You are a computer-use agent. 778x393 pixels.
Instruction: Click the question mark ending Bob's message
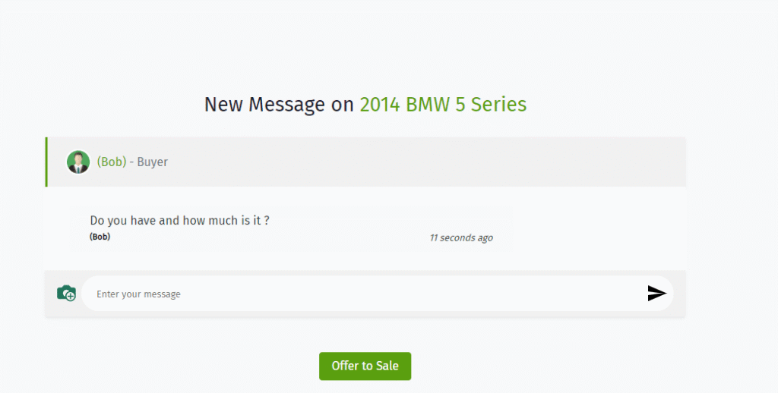pyautogui.click(x=267, y=221)
